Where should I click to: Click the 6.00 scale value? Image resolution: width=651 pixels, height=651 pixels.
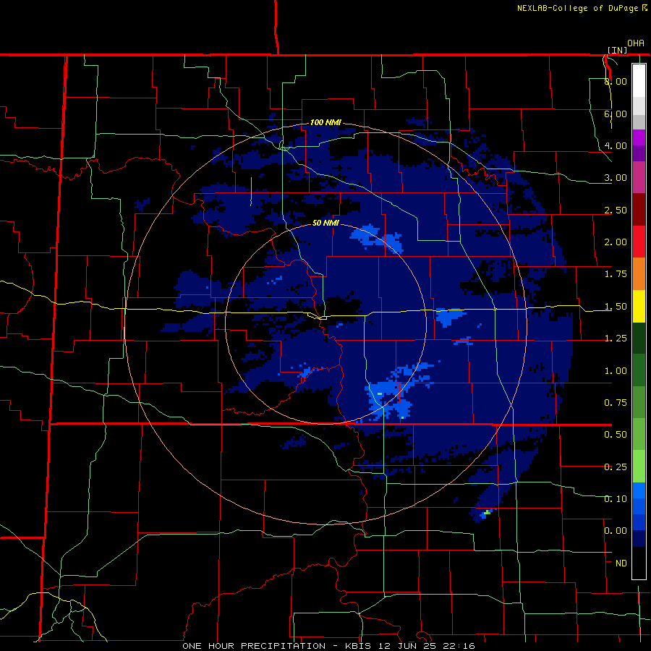[616, 114]
